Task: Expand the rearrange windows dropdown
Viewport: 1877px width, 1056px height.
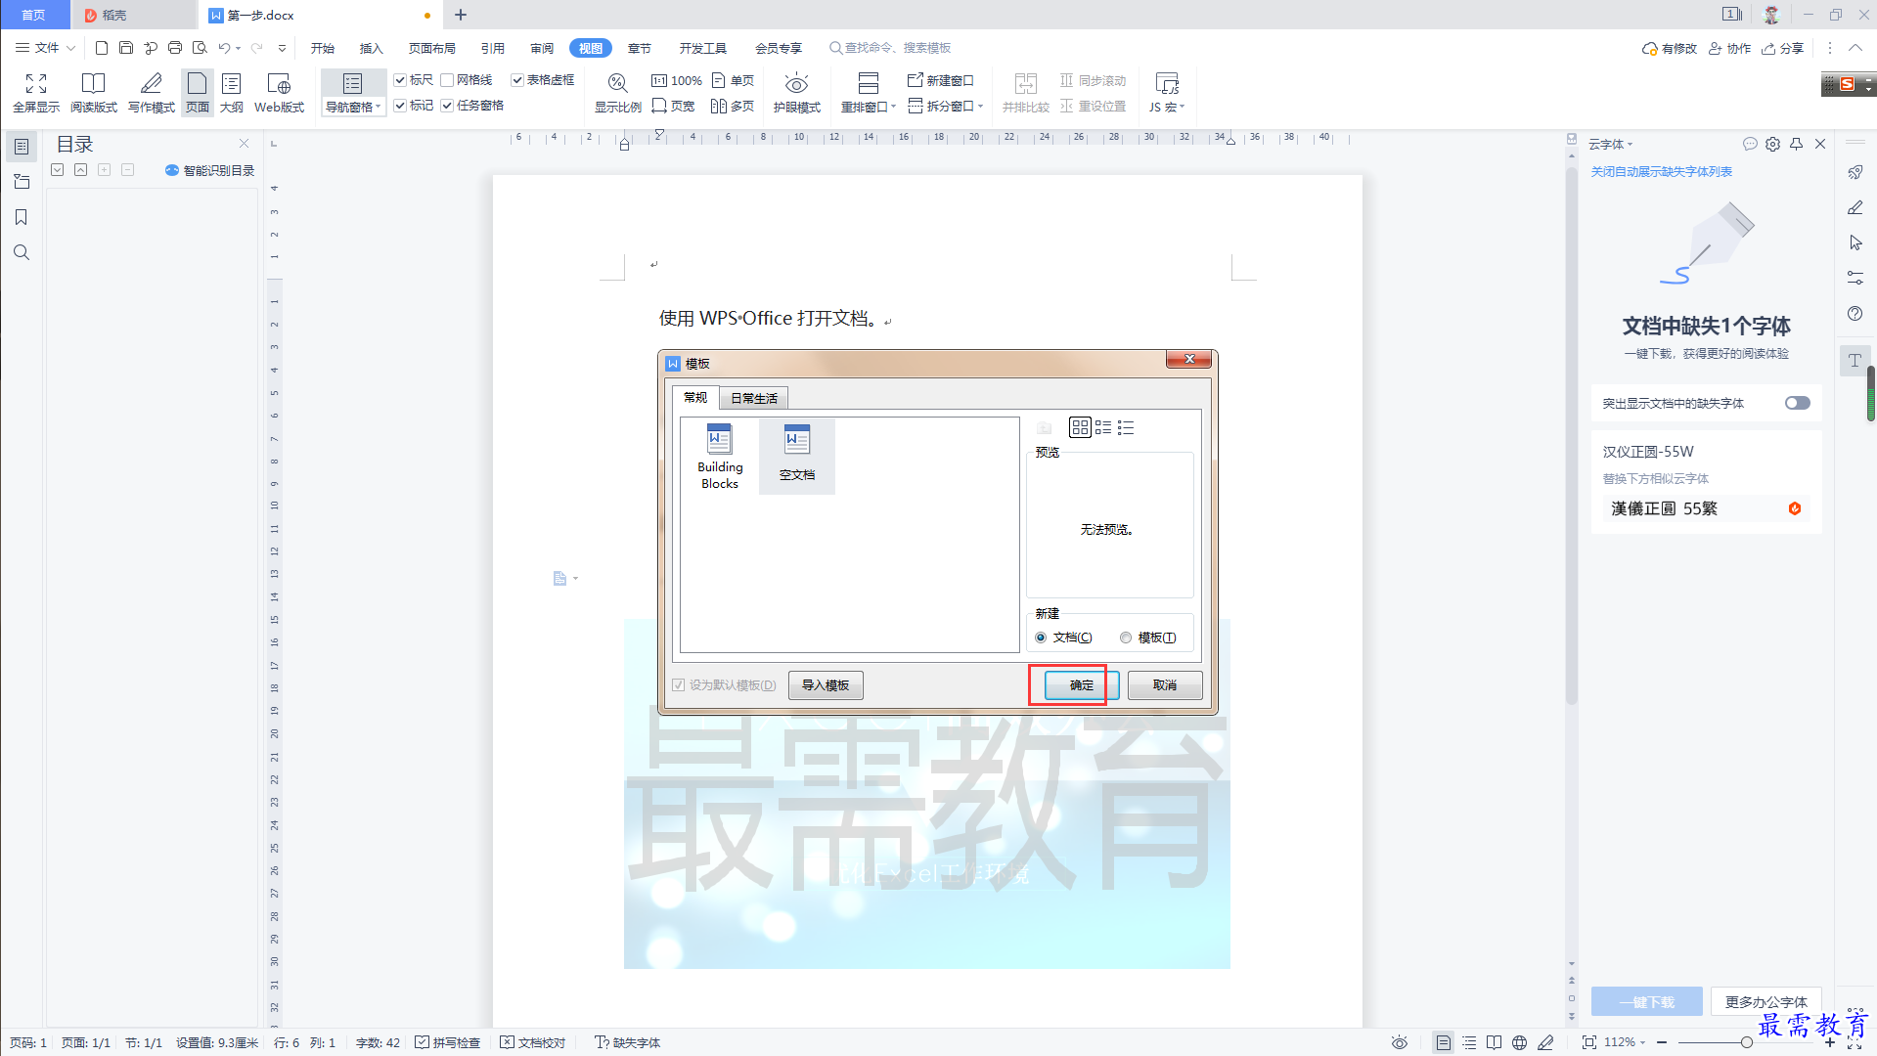Action: 893,107
